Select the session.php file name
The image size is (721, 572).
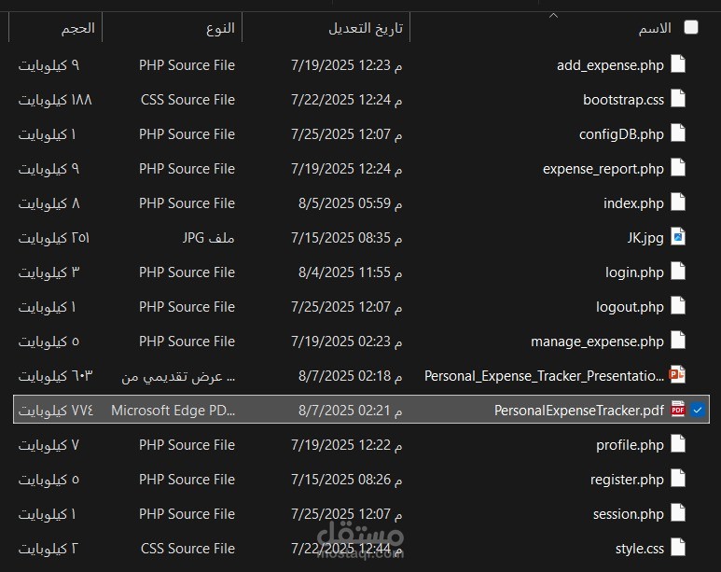pyautogui.click(x=629, y=514)
